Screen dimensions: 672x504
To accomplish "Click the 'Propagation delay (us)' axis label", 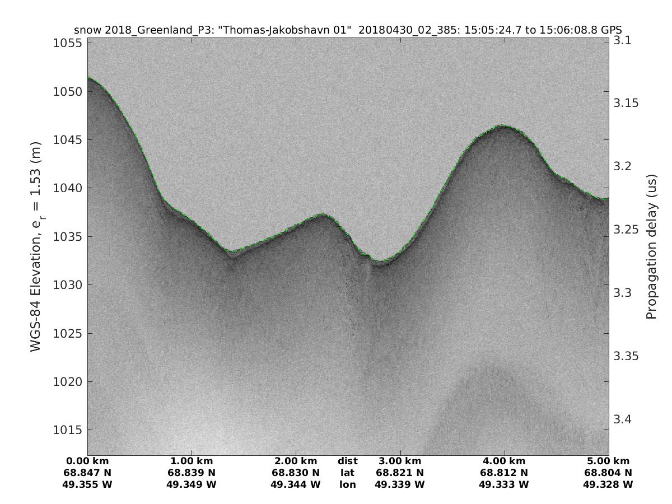I will (651, 246).
